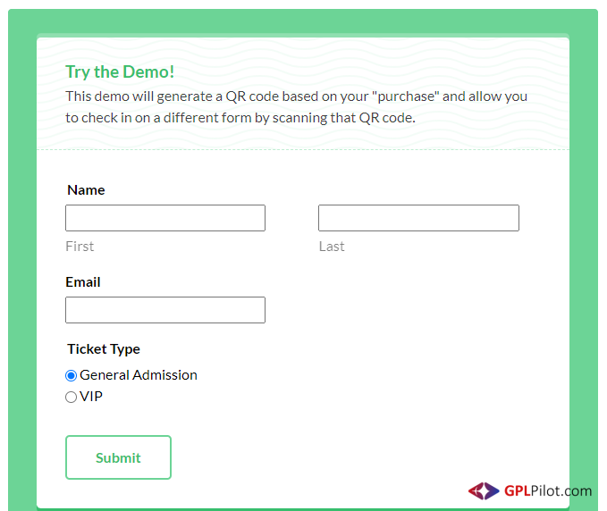Click the "Ticket Type" field label
The height and width of the screenshot is (511, 607).
coord(104,349)
